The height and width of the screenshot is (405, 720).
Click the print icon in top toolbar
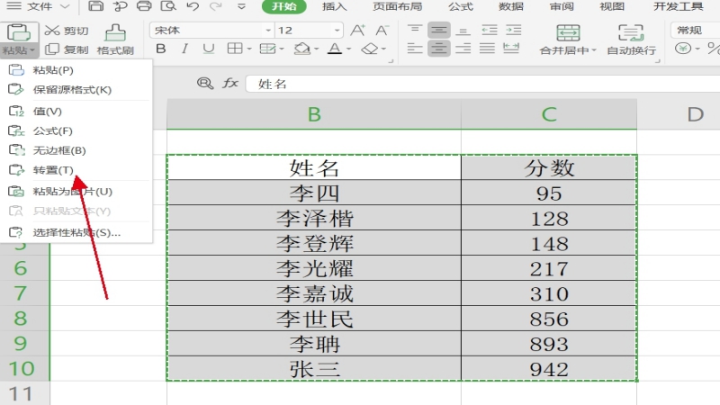(140, 7)
